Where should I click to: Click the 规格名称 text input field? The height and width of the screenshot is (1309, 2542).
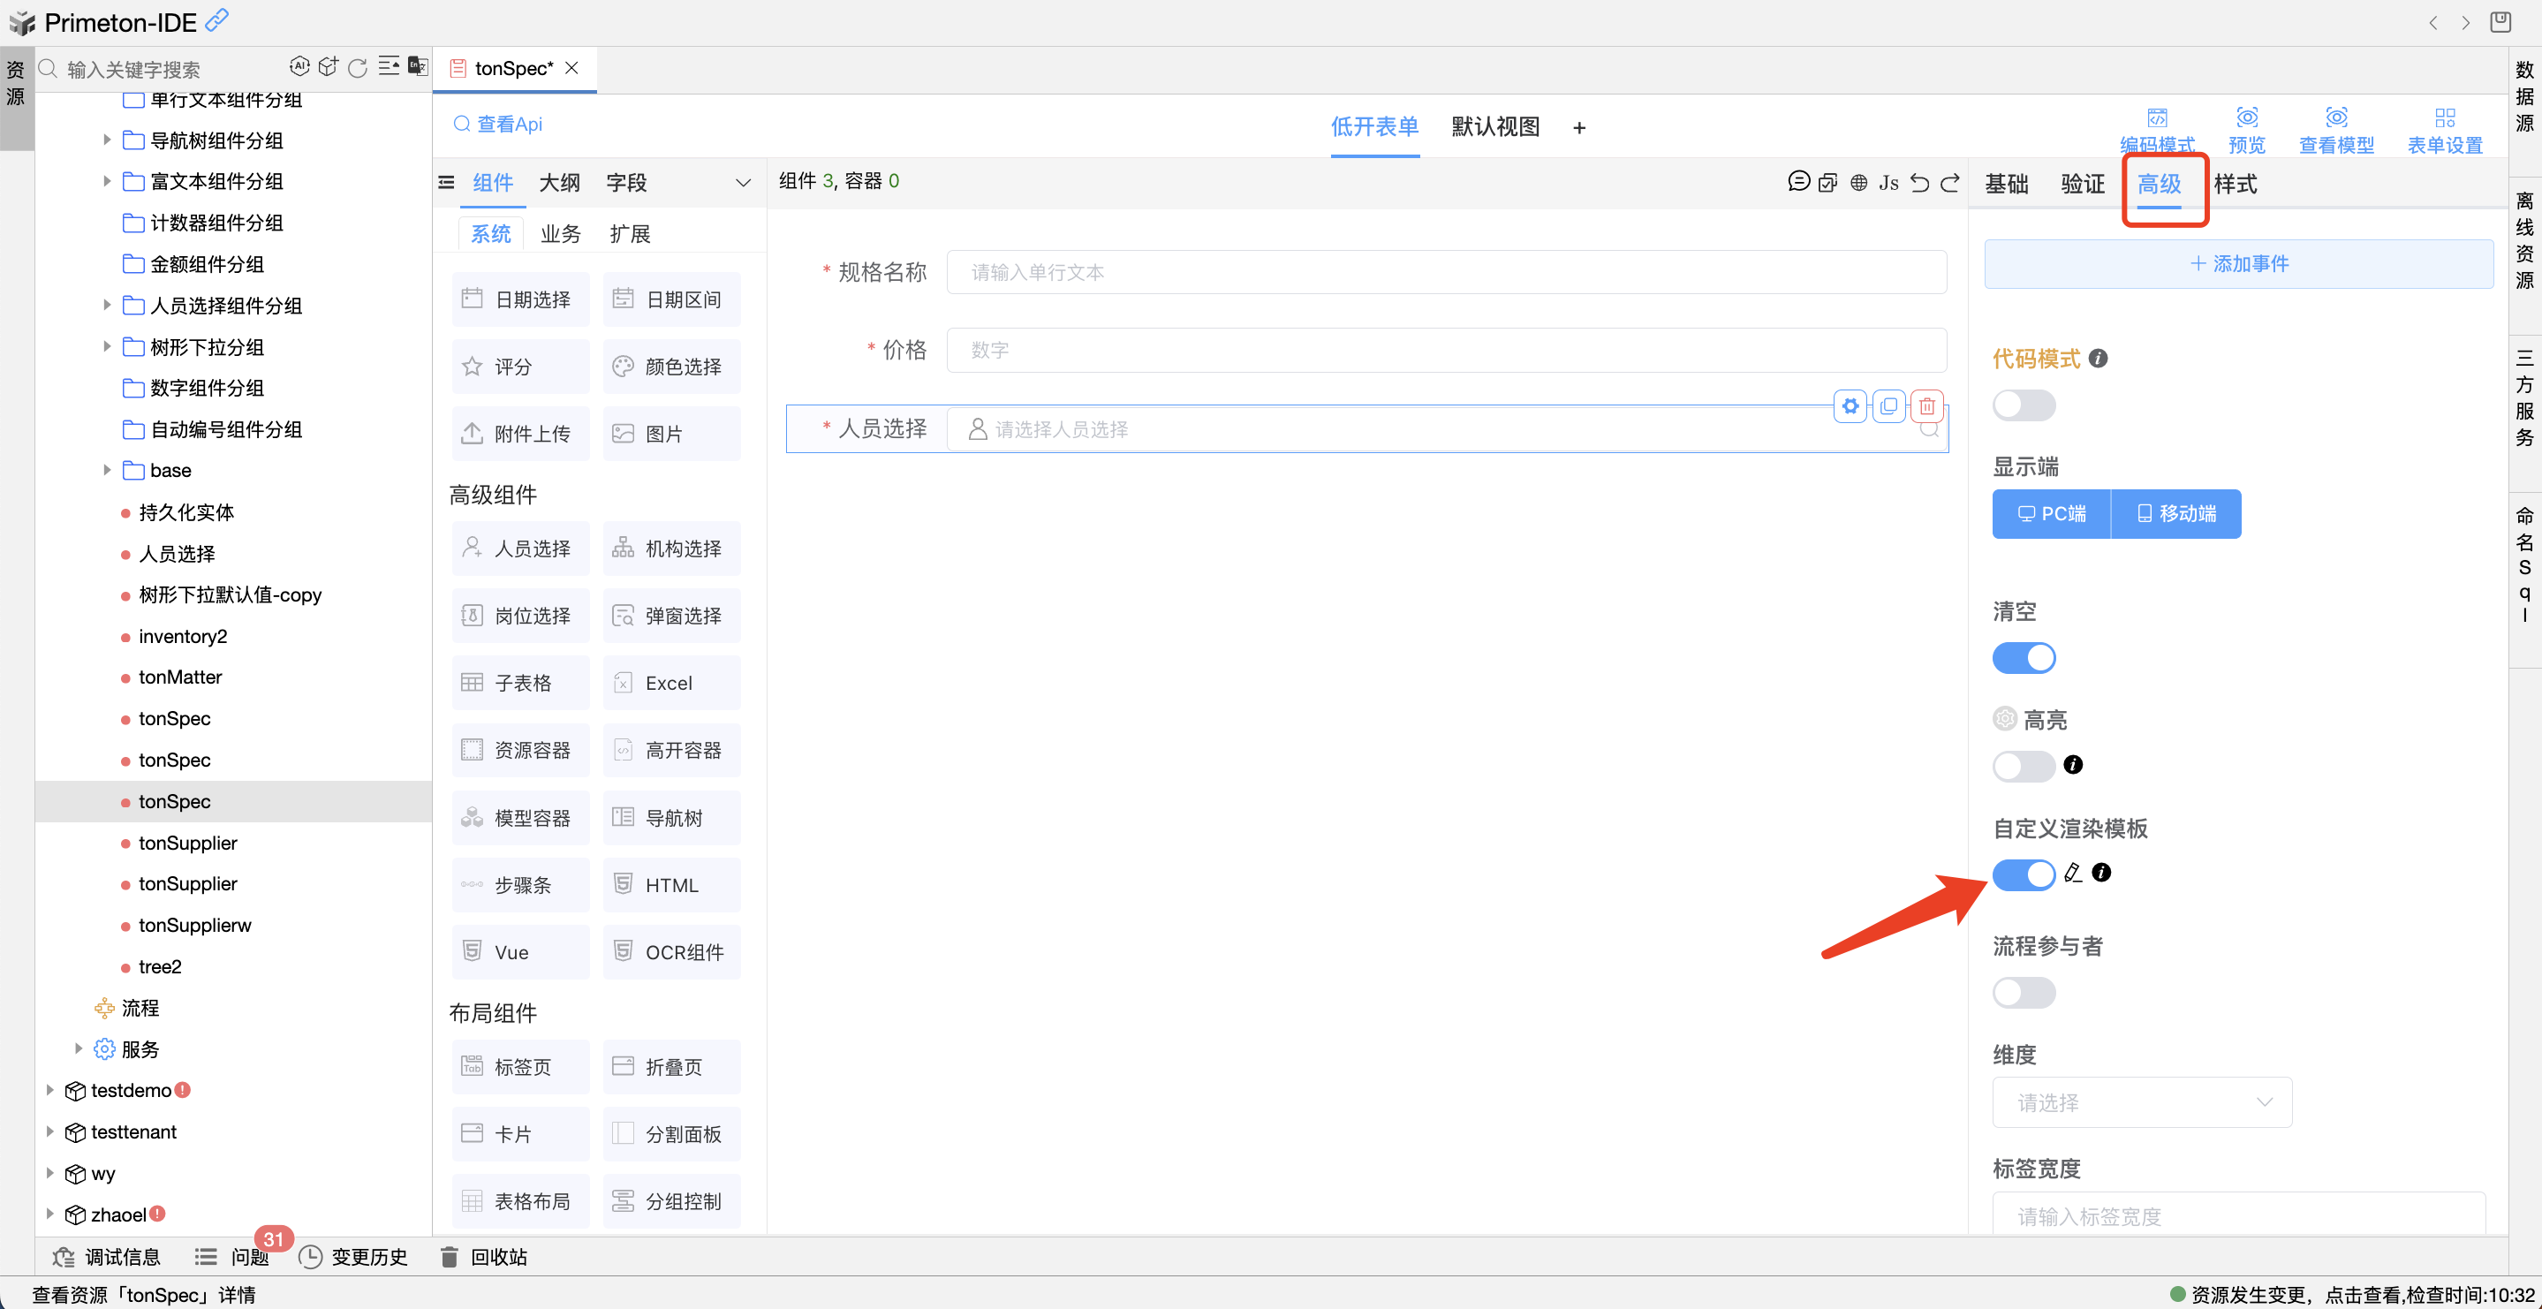click(x=1446, y=272)
